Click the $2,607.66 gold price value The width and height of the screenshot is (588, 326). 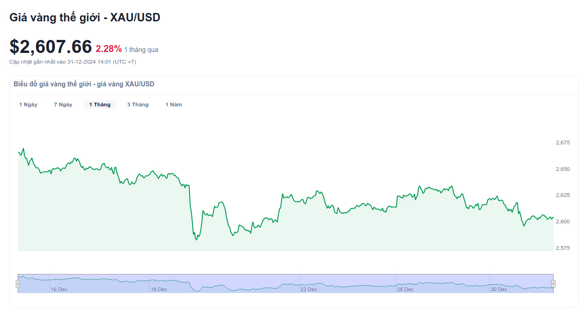click(x=51, y=47)
